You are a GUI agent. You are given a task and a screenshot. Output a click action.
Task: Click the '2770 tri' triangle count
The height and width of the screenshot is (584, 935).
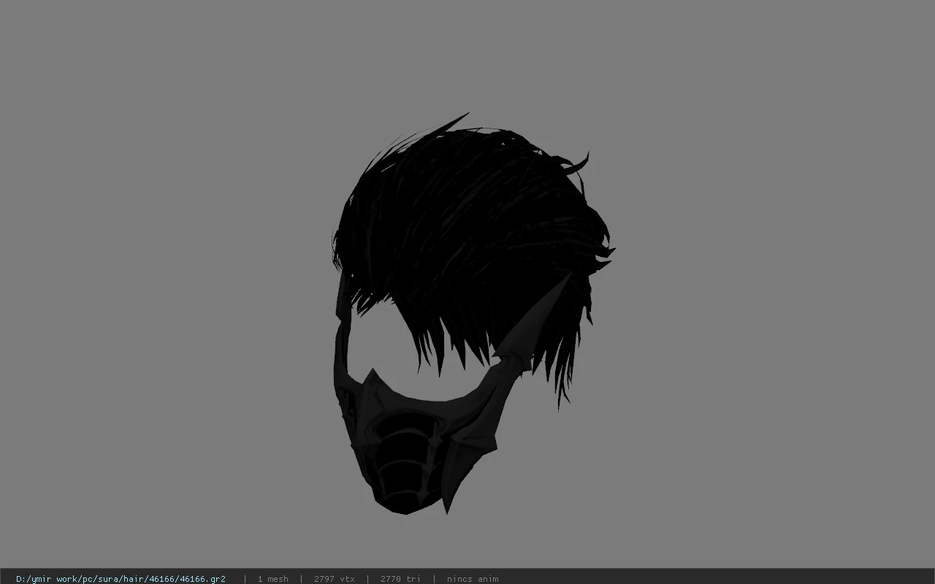pos(400,579)
